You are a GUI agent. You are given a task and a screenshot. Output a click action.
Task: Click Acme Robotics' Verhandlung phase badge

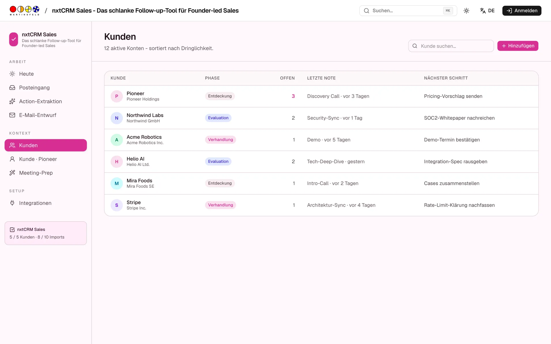pos(220,140)
